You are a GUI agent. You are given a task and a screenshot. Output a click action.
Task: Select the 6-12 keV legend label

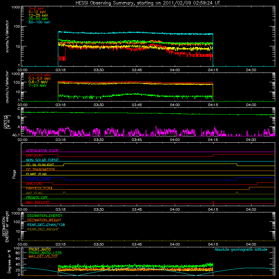point(37,12)
